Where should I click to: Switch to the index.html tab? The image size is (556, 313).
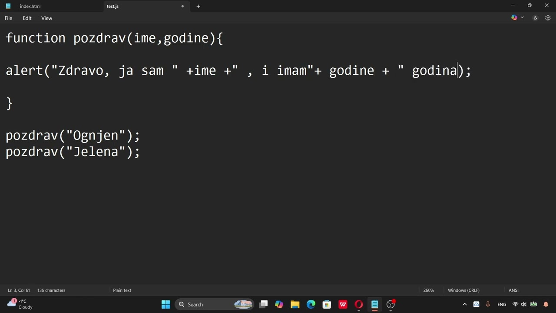30,6
